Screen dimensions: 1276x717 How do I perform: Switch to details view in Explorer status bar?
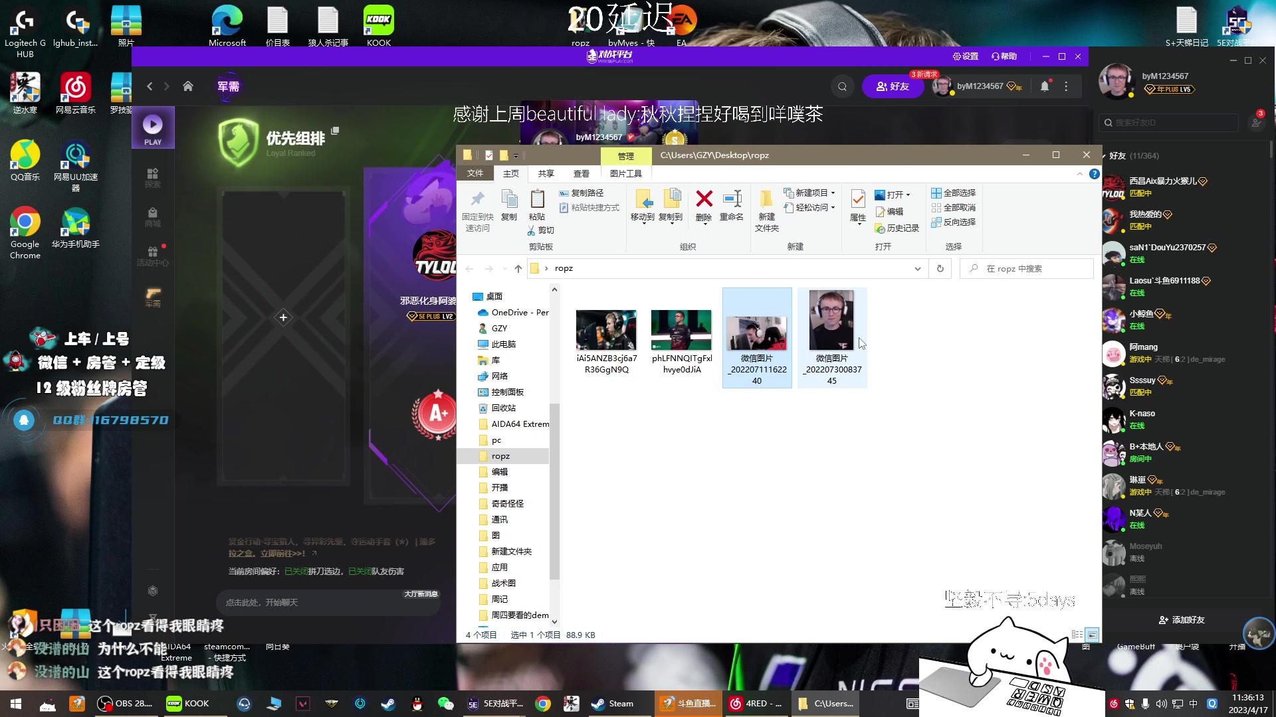click(1077, 635)
